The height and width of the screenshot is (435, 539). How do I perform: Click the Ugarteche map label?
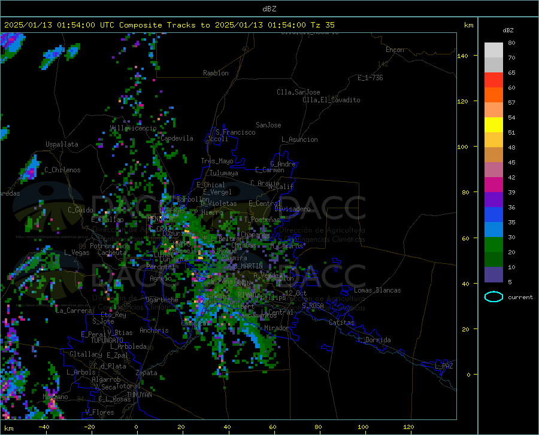click(x=162, y=300)
